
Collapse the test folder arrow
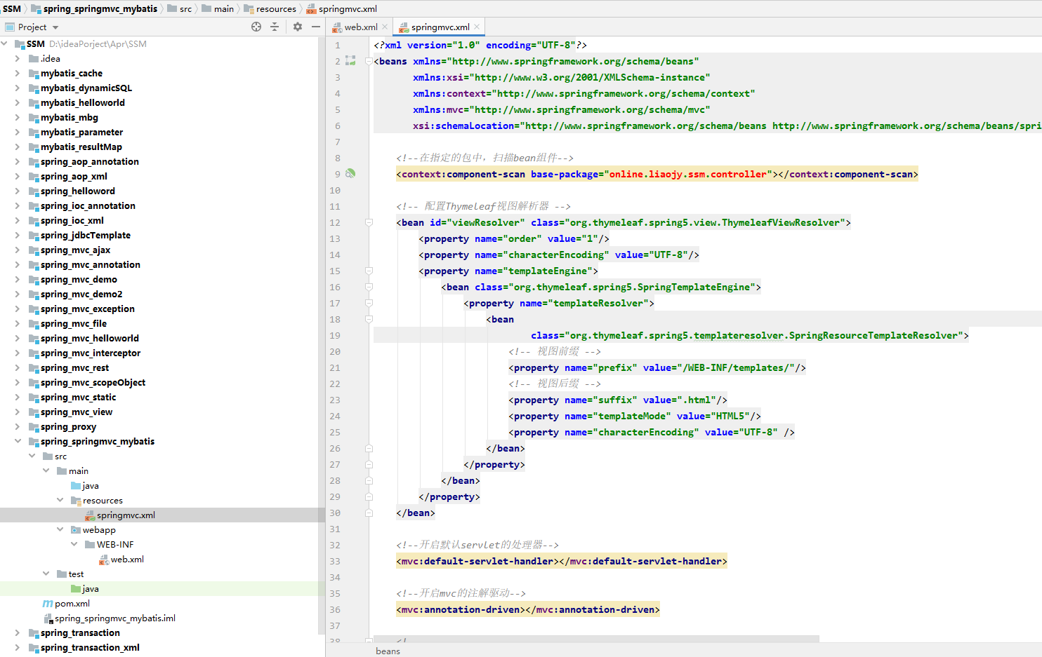(x=46, y=574)
